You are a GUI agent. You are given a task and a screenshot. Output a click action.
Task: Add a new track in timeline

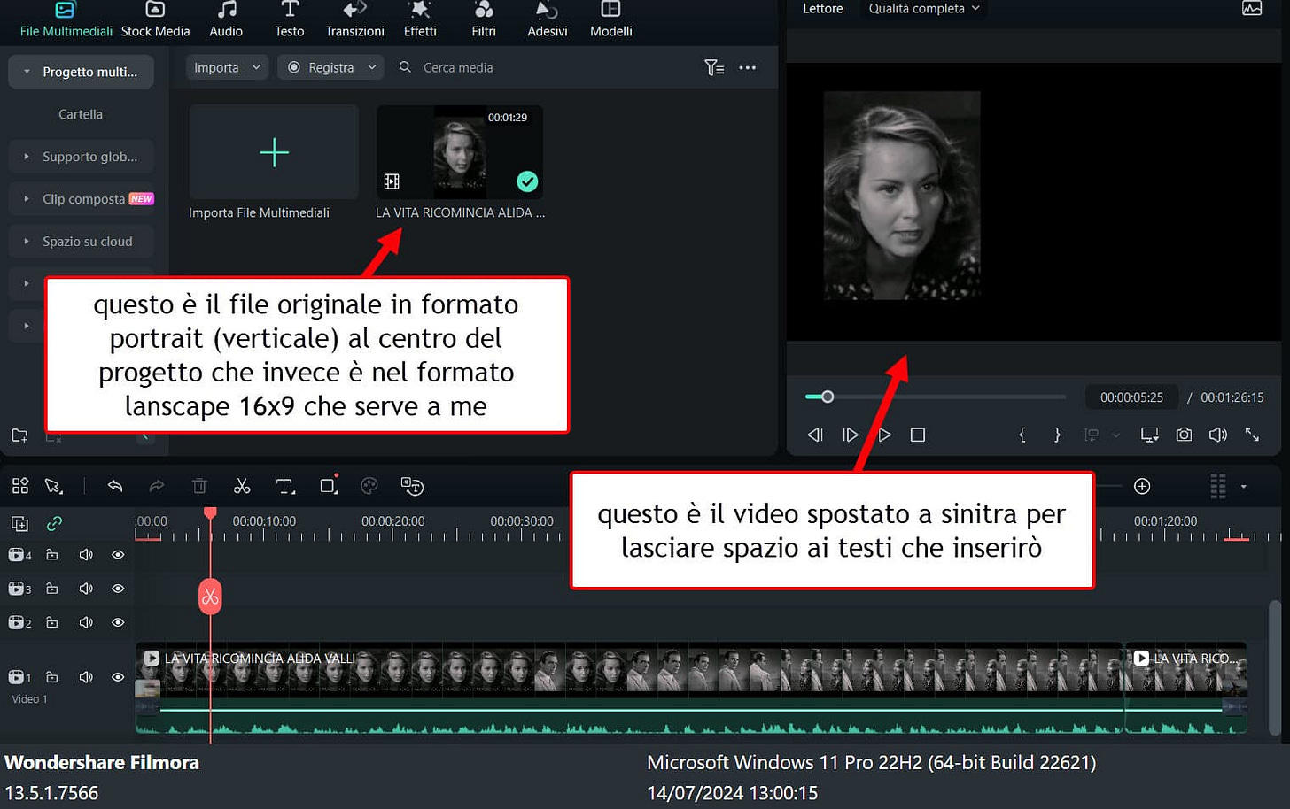pos(19,523)
